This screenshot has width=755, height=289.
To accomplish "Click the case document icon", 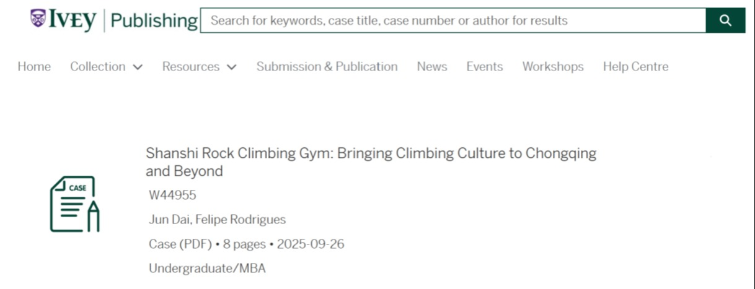I will pyautogui.click(x=74, y=204).
